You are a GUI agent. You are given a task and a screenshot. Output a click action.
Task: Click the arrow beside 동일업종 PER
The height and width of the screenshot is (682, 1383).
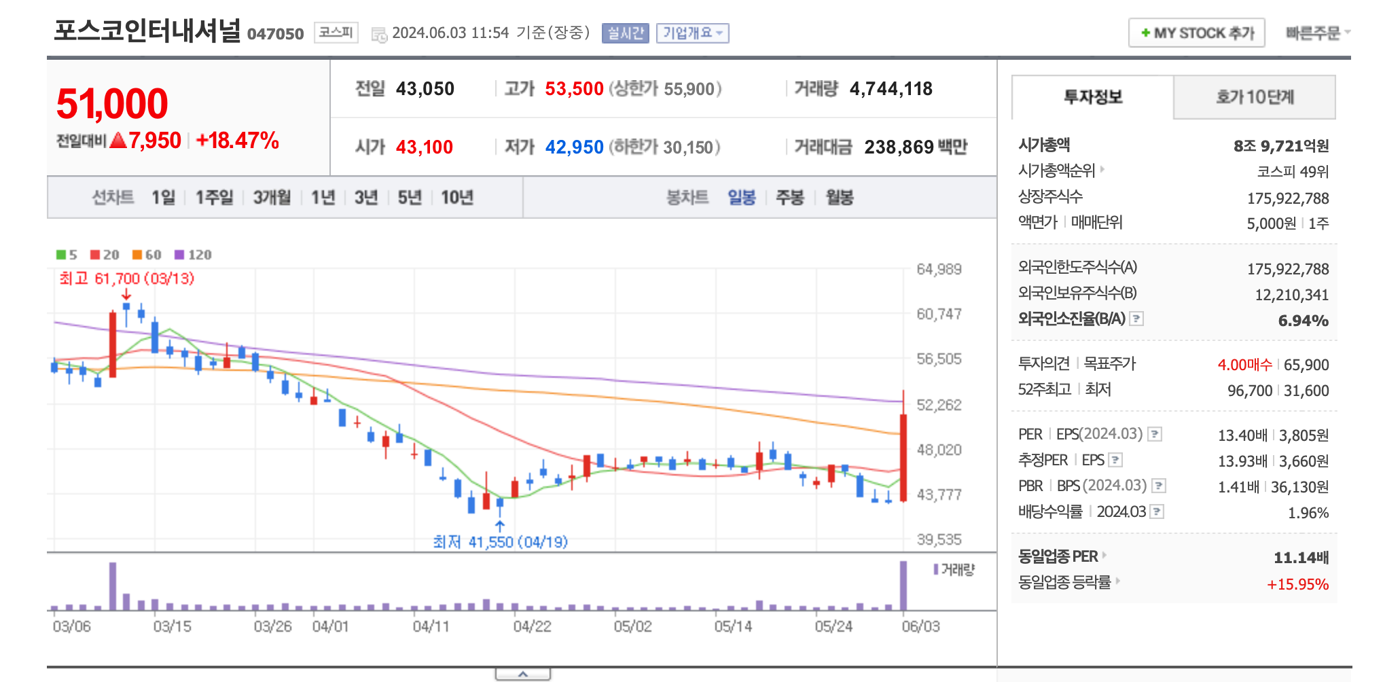tap(1105, 555)
